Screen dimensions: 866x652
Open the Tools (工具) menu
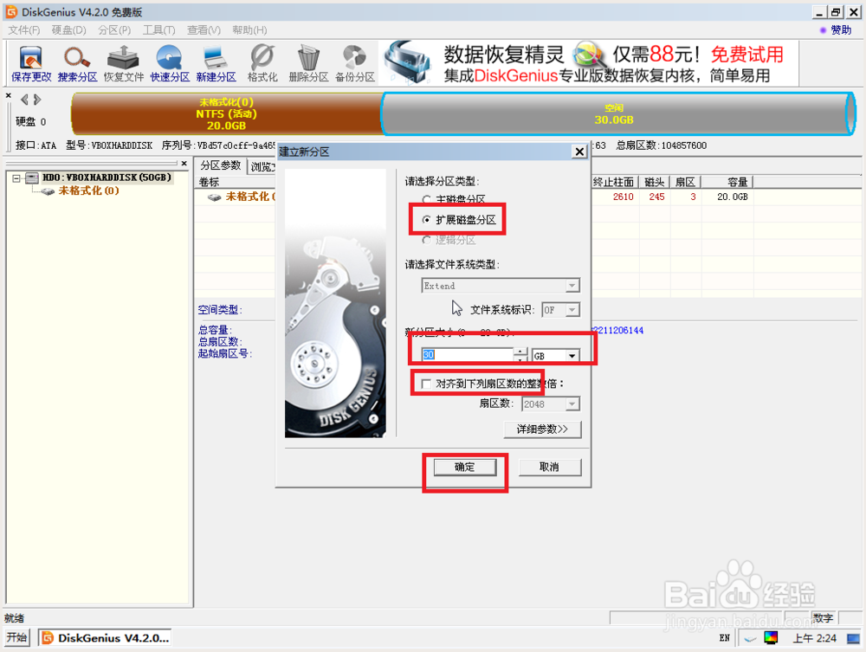(x=159, y=29)
